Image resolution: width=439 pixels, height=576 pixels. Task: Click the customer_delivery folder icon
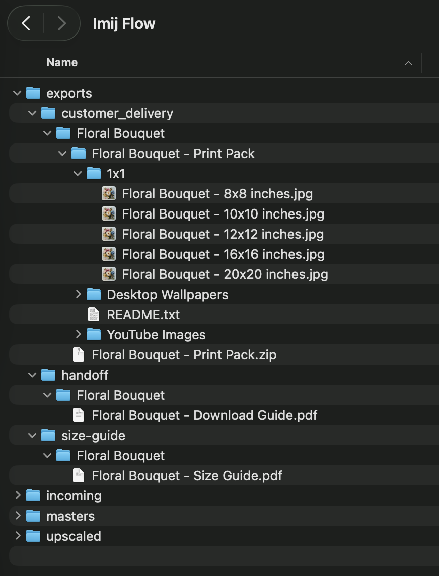tap(48, 113)
